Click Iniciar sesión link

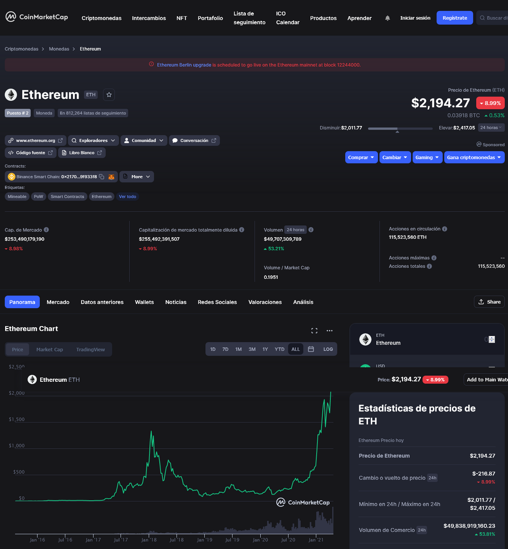pyautogui.click(x=415, y=18)
